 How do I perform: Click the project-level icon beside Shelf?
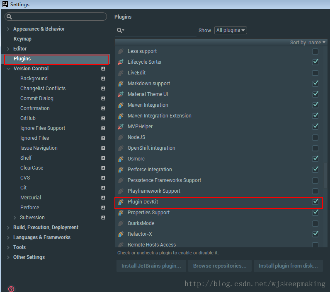103,158
